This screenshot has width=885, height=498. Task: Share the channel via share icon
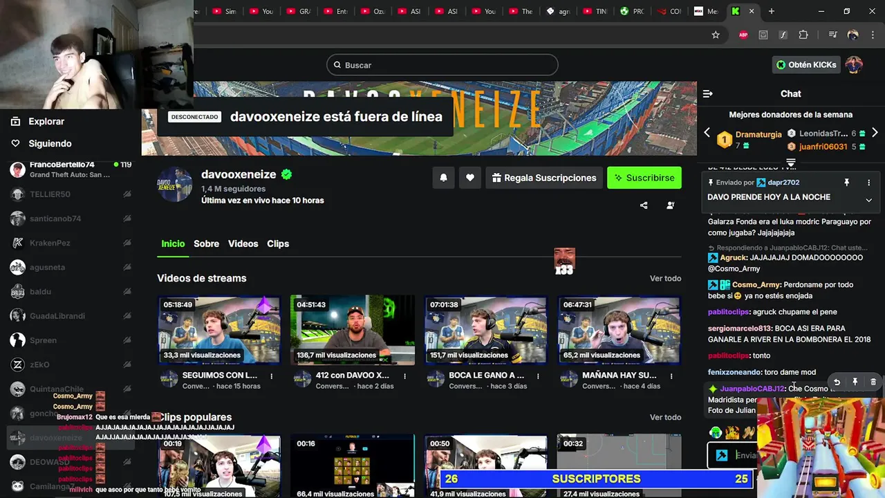pyautogui.click(x=644, y=205)
